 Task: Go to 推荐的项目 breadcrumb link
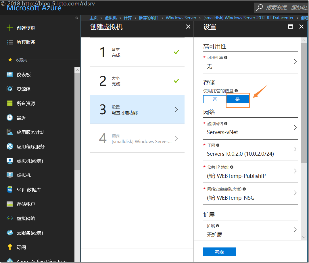click(x=149, y=18)
